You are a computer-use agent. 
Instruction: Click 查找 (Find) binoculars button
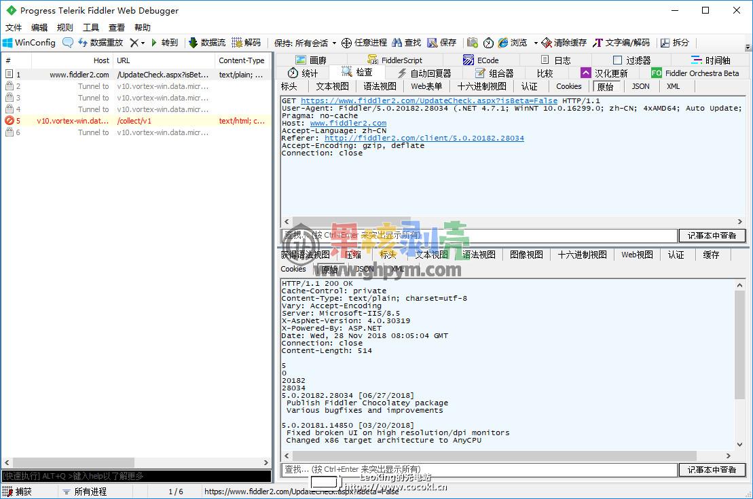pos(406,43)
